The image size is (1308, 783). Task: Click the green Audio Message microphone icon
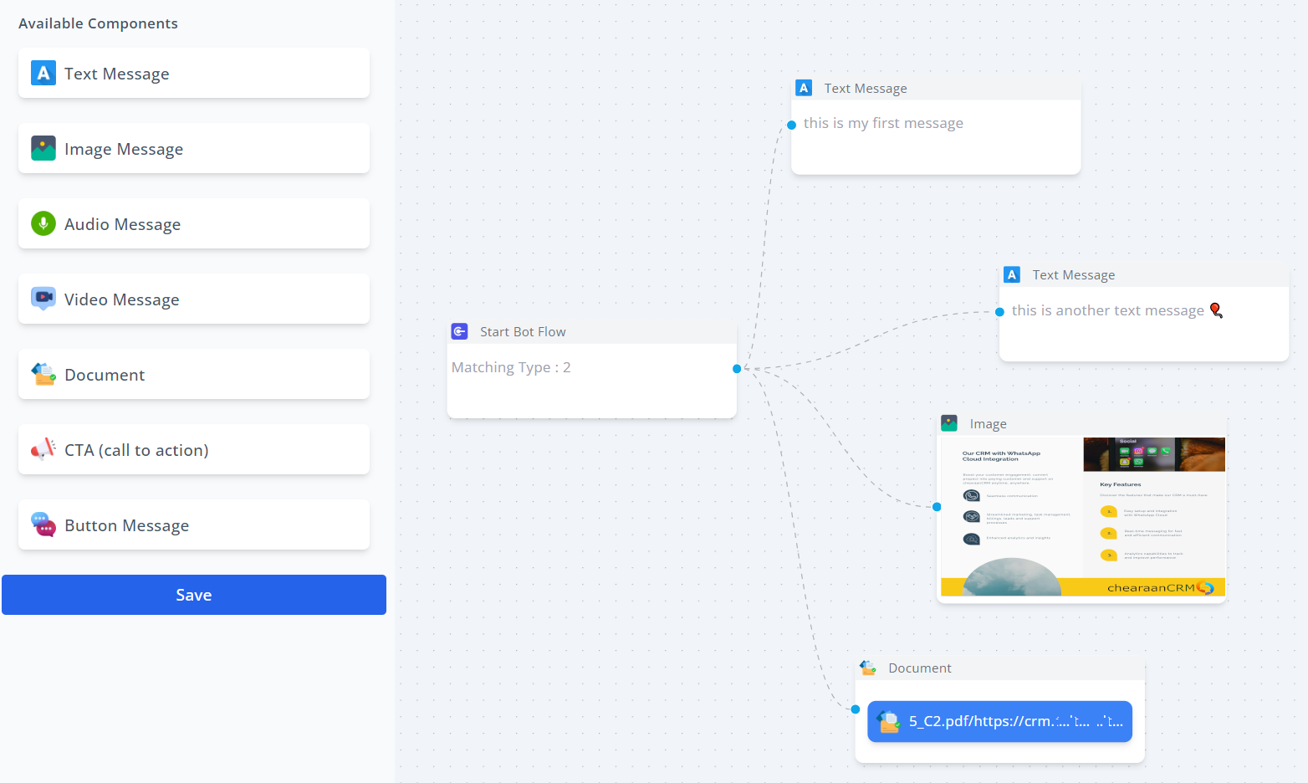coord(43,224)
